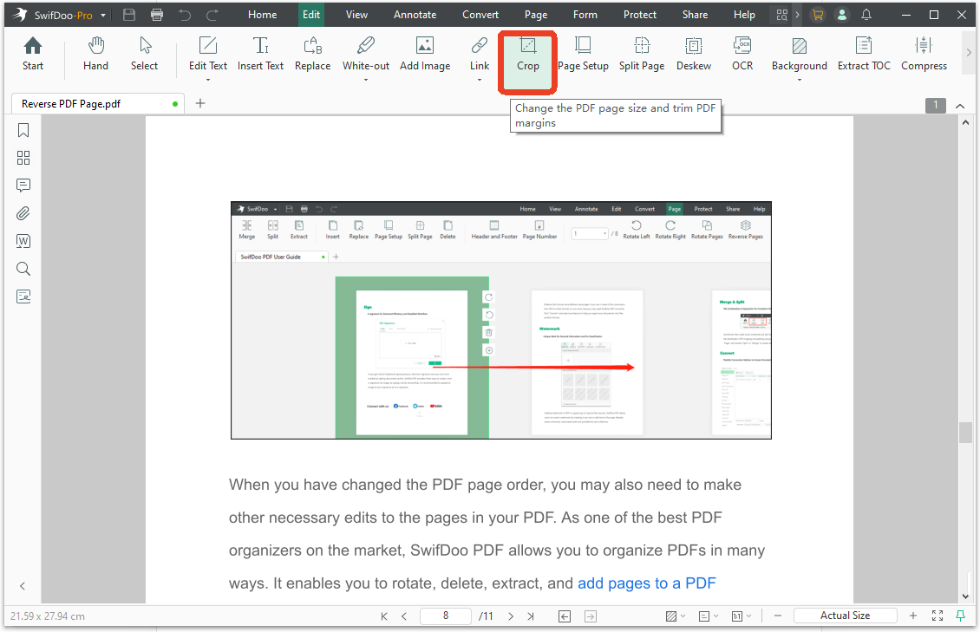Click the Insert Text tool
The image size is (980, 632).
(261, 54)
